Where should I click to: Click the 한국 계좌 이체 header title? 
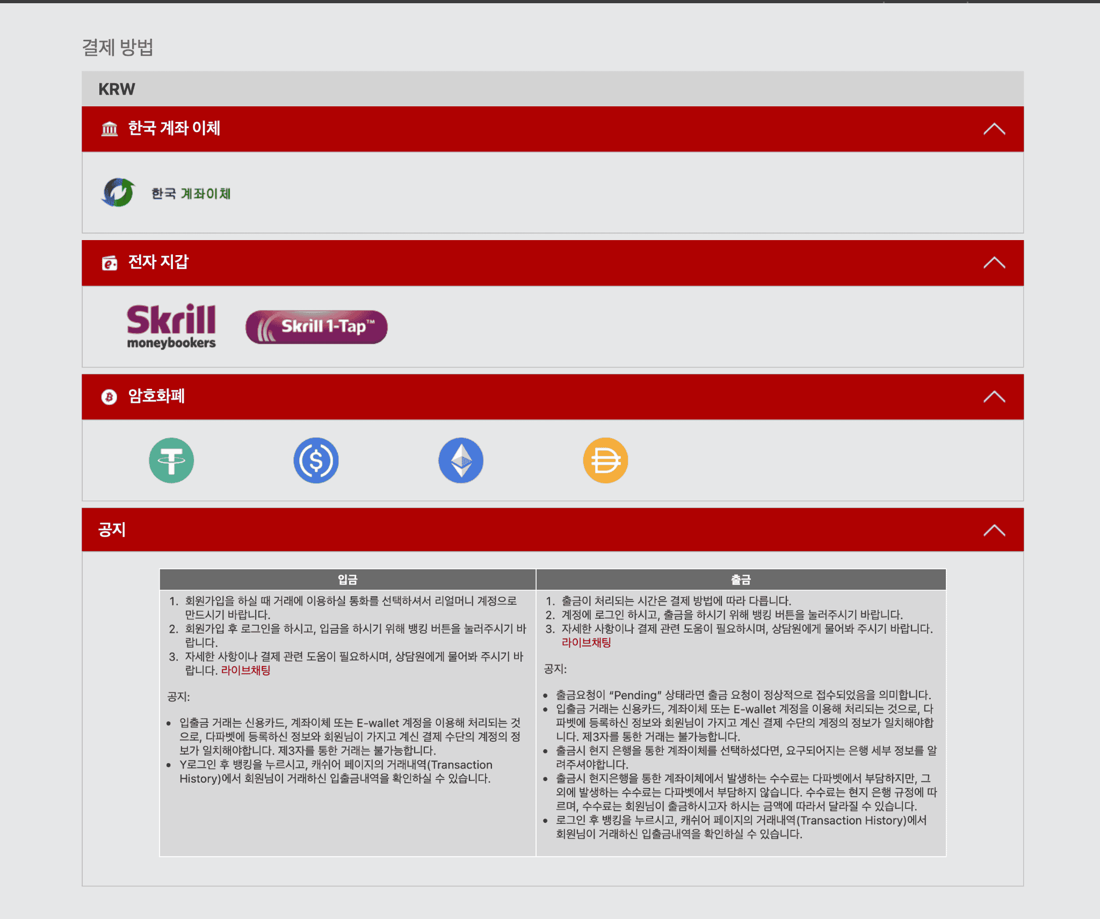click(174, 128)
